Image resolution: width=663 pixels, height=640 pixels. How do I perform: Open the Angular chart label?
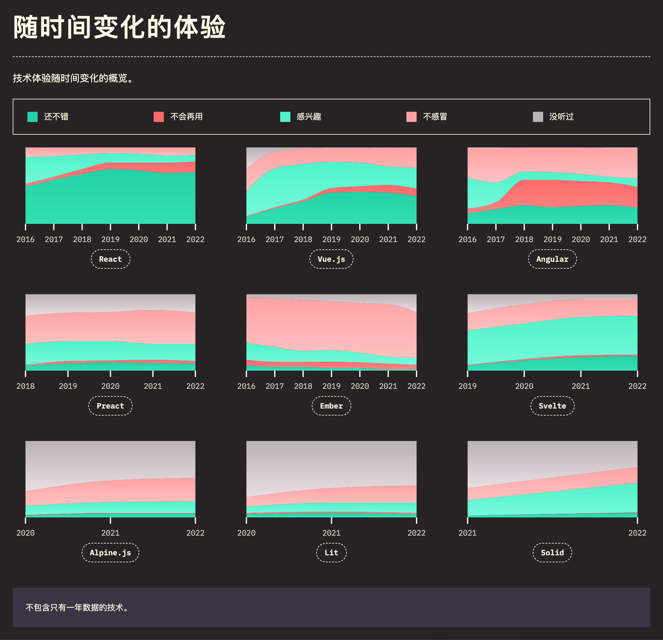click(552, 259)
